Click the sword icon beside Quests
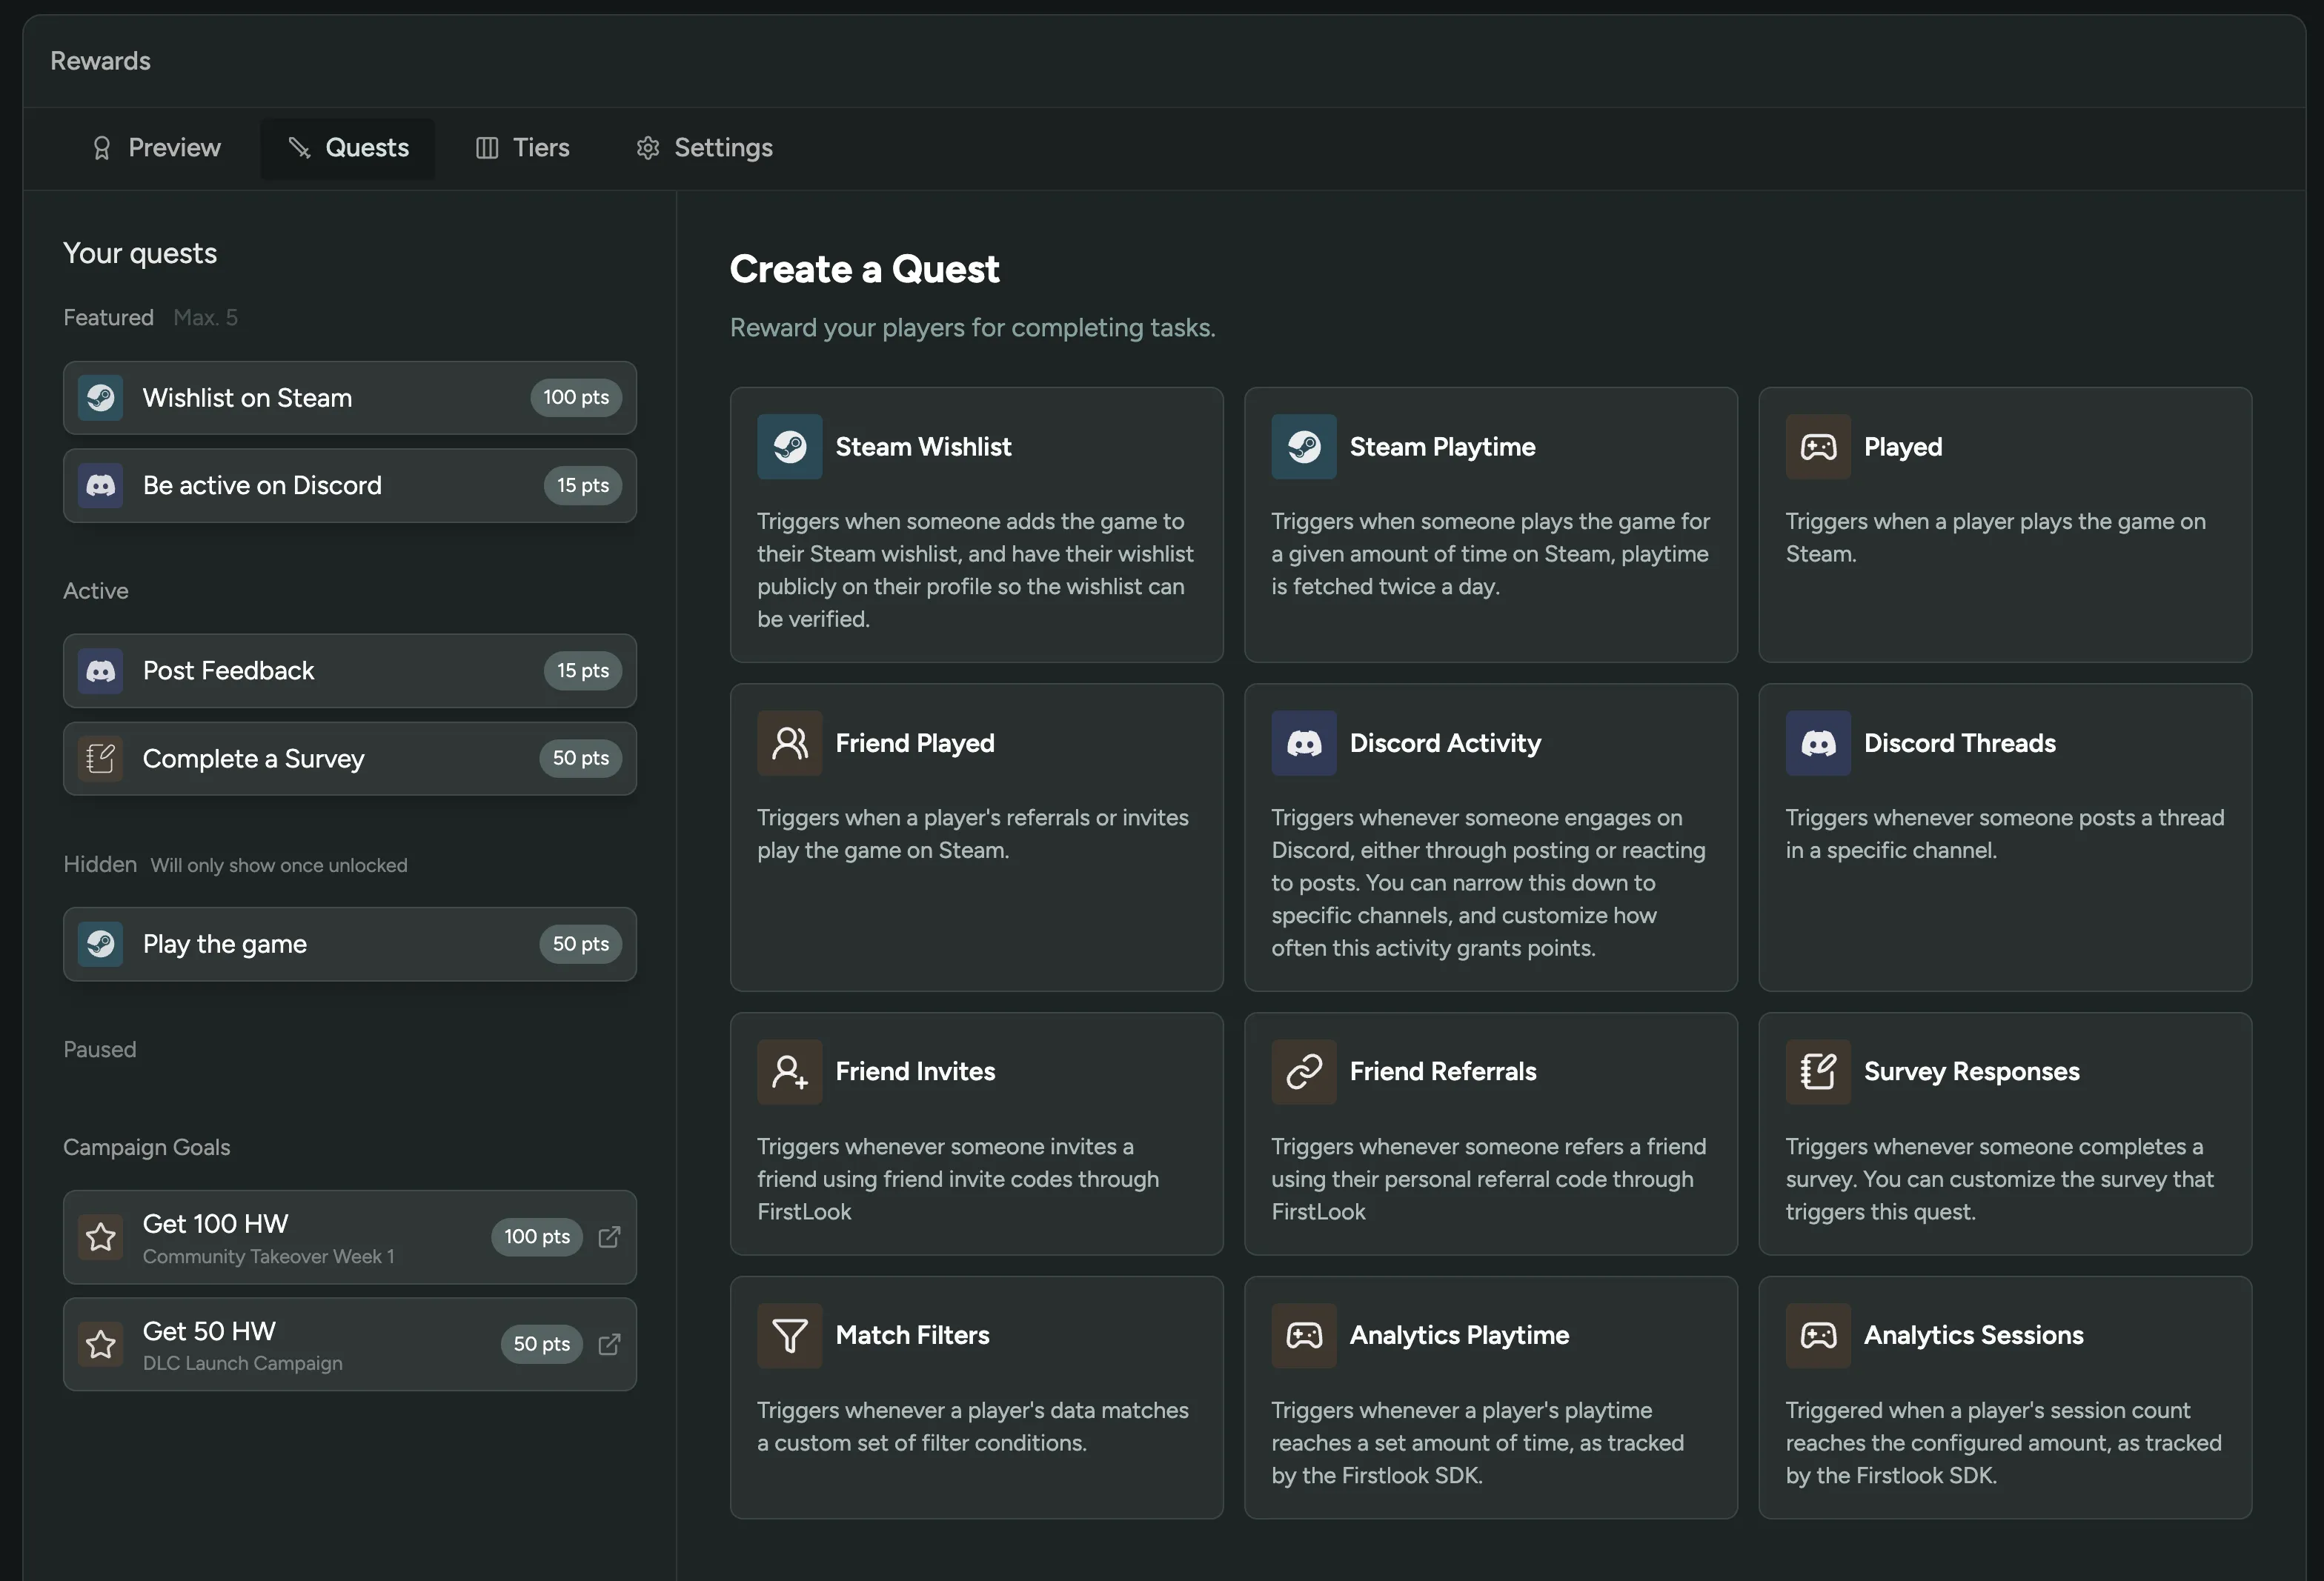Screen dimensions: 2324x1581 [x=299, y=148]
